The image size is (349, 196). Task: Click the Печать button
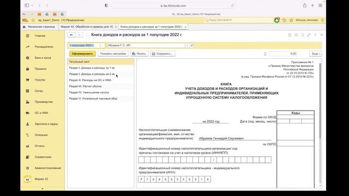[x=140, y=54]
